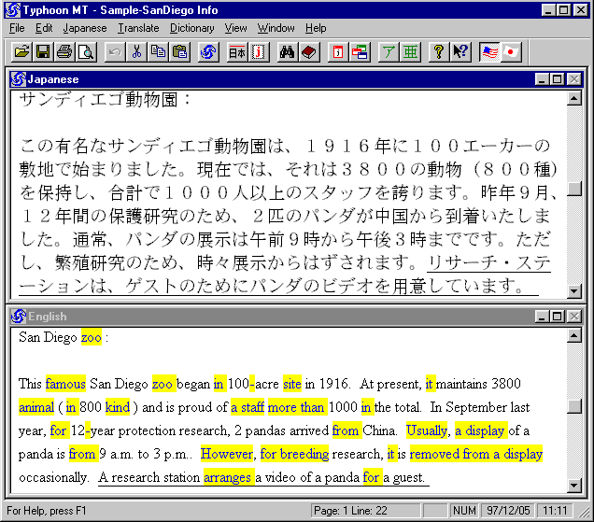The height and width of the screenshot is (522, 594).
Task: Click the English pane scrollbar up arrow
Action: coord(574,333)
